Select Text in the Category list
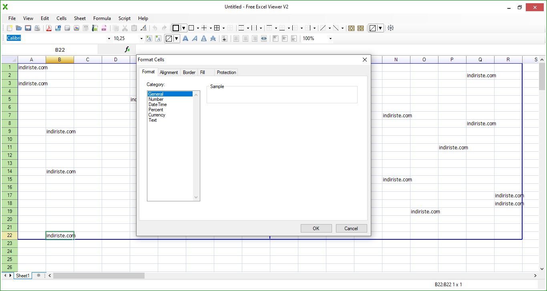This screenshot has height=291, width=547. point(170,120)
